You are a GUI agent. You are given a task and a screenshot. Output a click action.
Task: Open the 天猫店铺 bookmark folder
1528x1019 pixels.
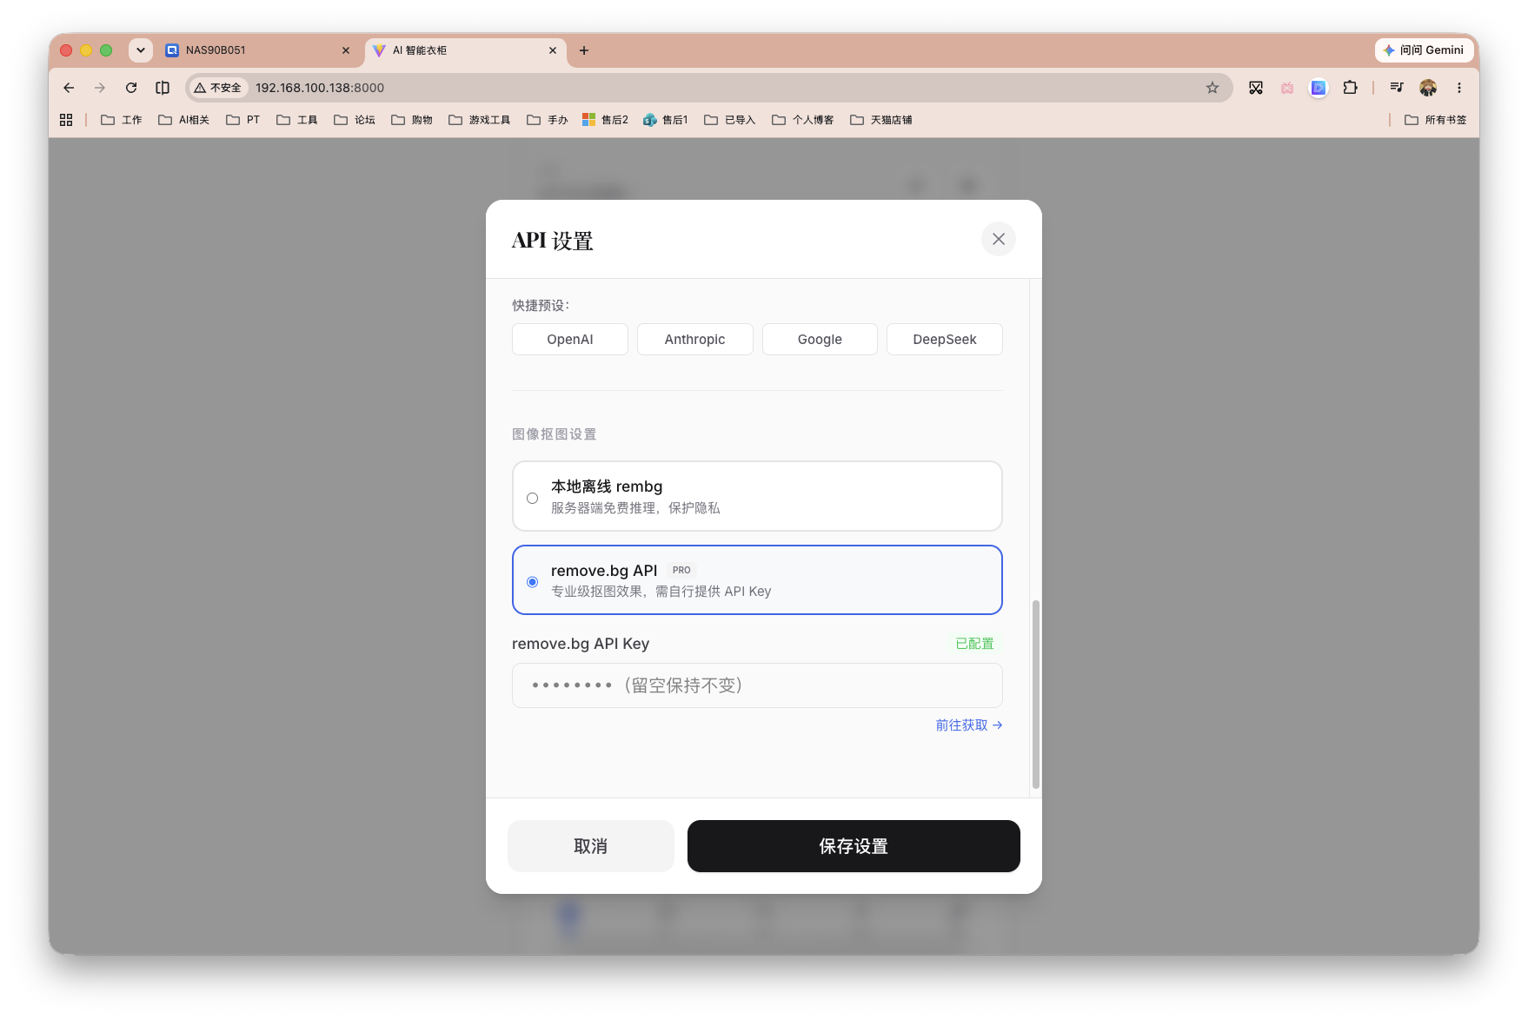click(881, 120)
